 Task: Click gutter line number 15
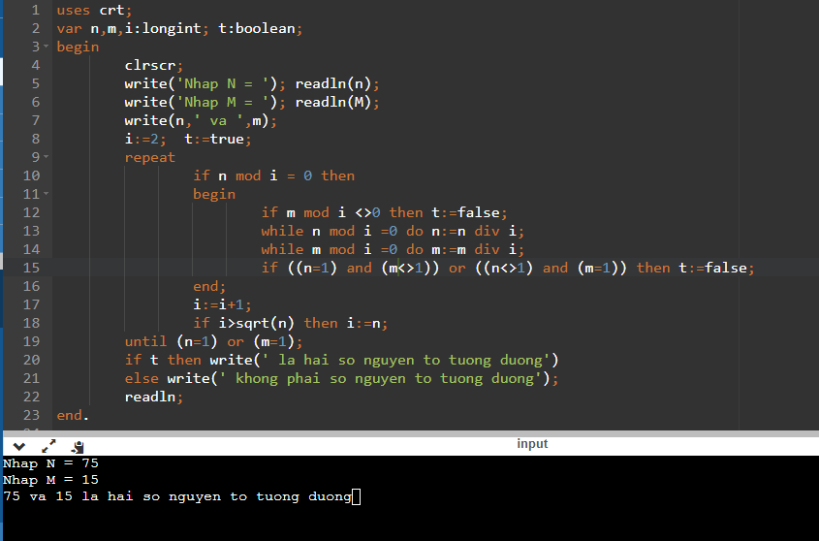tap(31, 268)
